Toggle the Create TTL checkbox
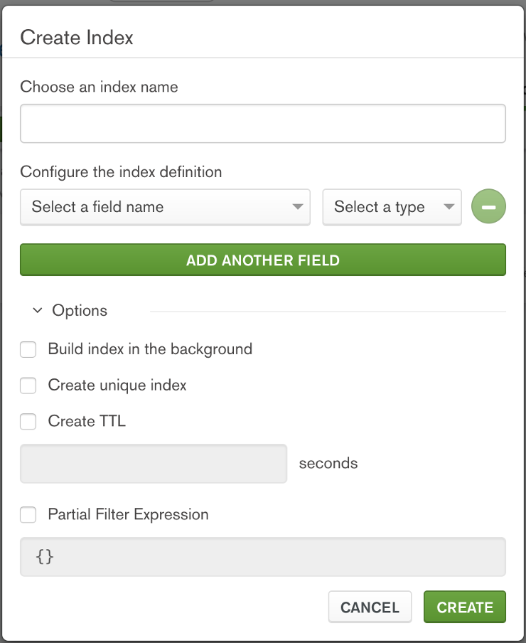Viewport: 526px width, 643px height. point(28,422)
